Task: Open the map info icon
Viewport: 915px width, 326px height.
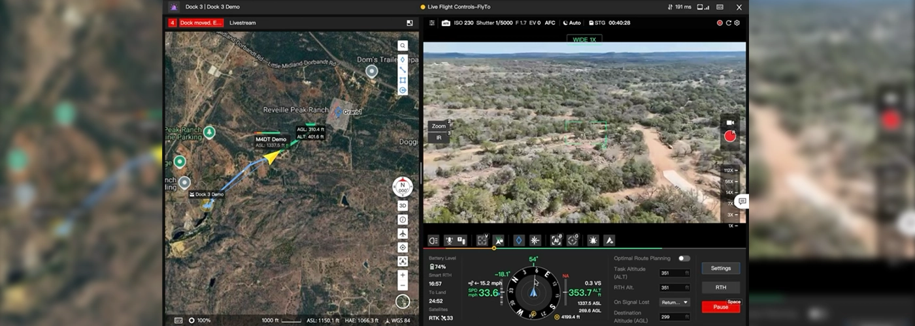Action: tap(403, 219)
